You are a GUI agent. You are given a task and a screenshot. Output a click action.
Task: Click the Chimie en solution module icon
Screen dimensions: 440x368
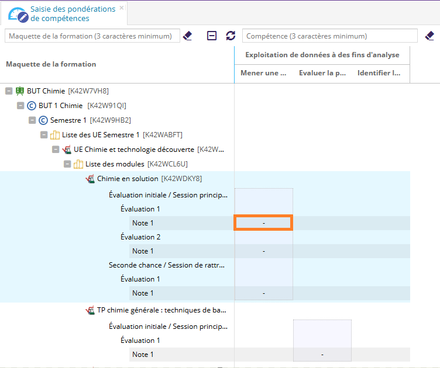point(90,179)
